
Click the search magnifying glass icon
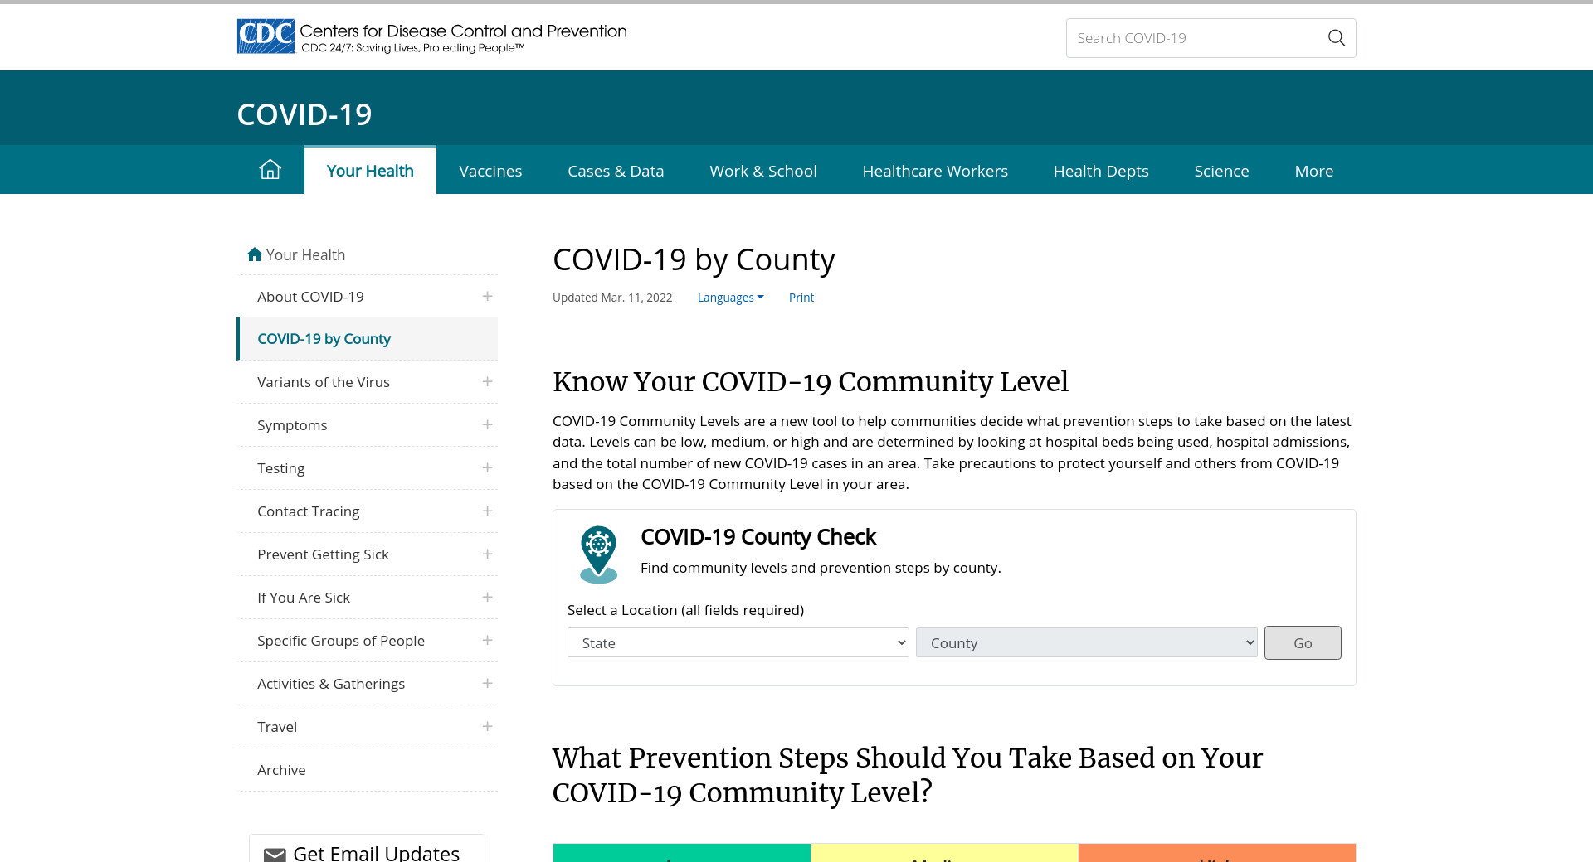[1336, 38]
